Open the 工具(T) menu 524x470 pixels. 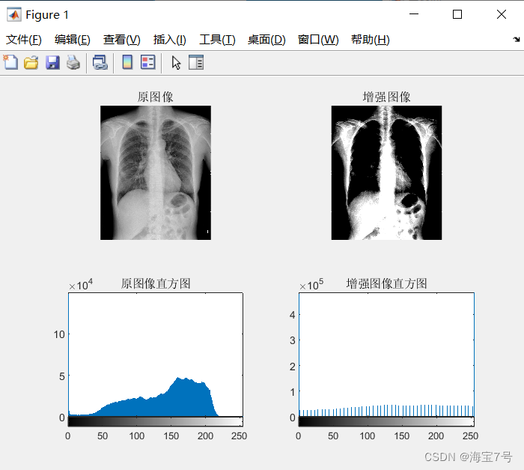pos(217,40)
